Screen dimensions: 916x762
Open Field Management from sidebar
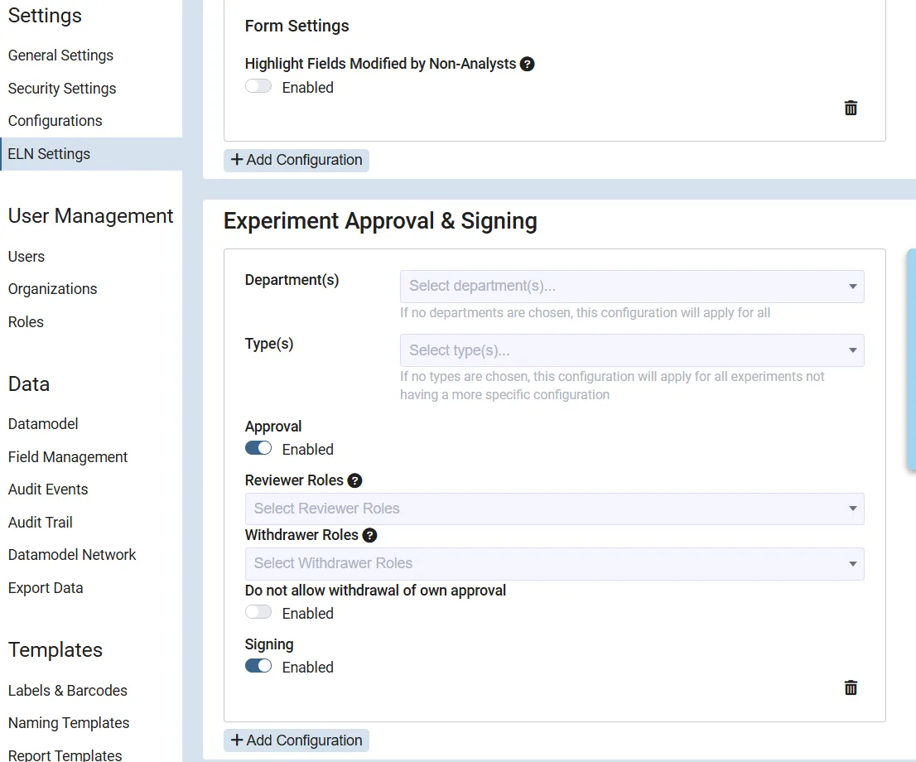68,457
